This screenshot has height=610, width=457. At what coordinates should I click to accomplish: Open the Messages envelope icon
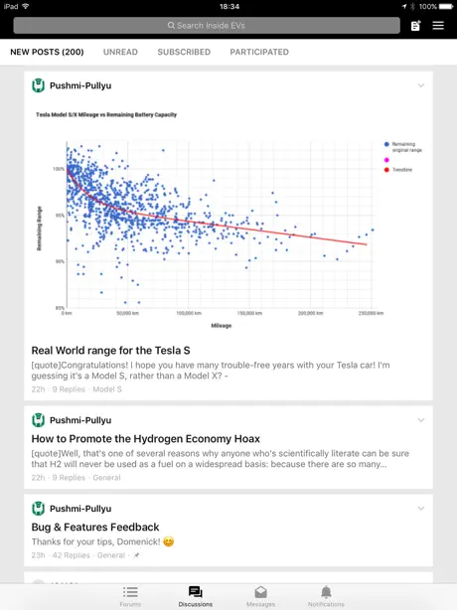pyautogui.click(x=260, y=592)
